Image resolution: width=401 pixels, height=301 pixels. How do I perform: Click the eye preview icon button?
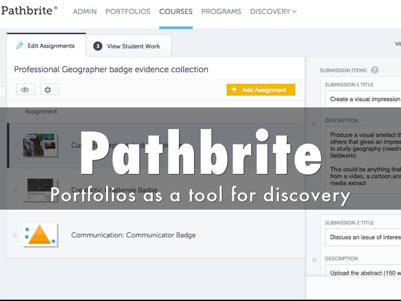(25, 90)
